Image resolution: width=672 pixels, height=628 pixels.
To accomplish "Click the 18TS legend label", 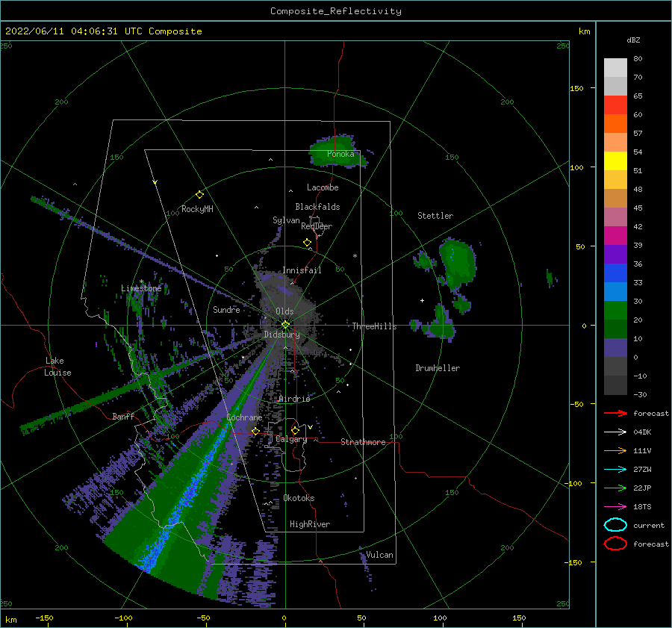I will coord(642,507).
